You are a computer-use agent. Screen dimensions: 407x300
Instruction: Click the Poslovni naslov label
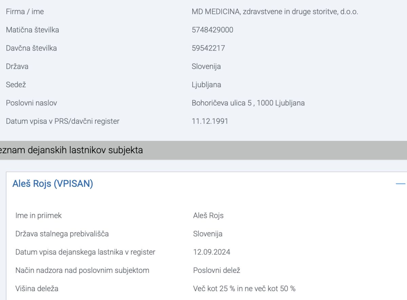[x=32, y=103]
